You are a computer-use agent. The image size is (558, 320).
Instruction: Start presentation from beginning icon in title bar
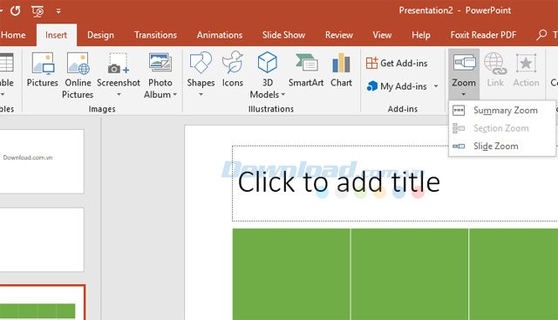37,11
